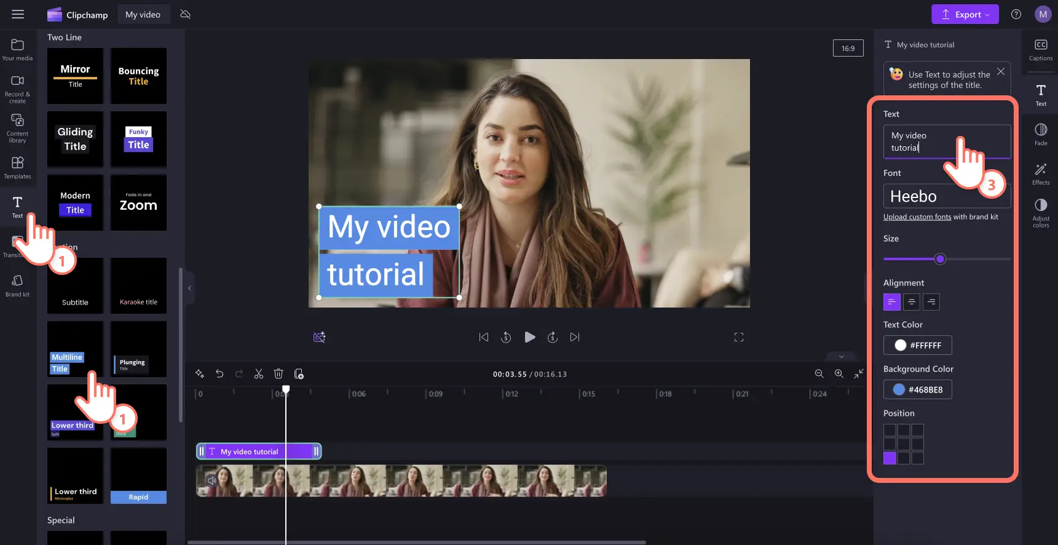
Task: Open Content library panel
Action: [x=17, y=128]
